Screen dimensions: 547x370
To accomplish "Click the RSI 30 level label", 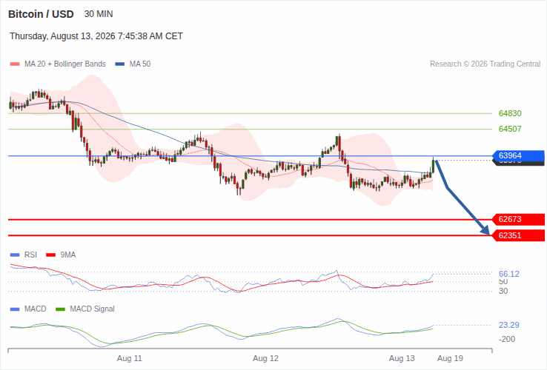I will click(503, 292).
